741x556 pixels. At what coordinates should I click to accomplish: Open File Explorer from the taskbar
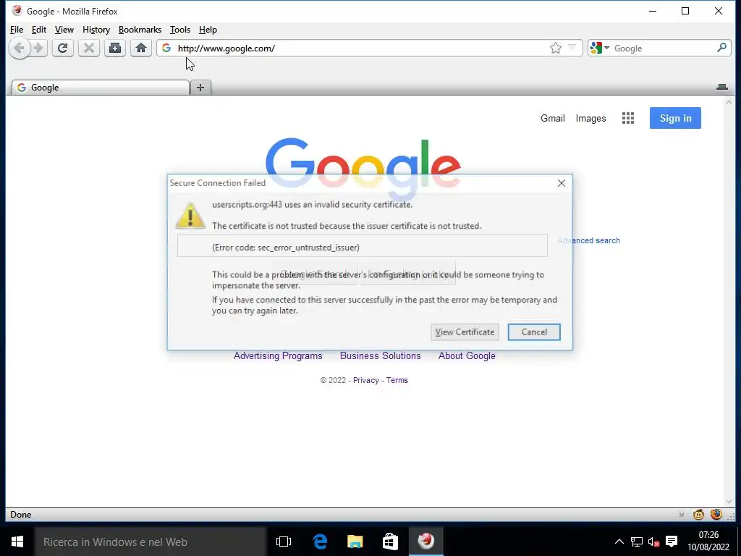(355, 542)
